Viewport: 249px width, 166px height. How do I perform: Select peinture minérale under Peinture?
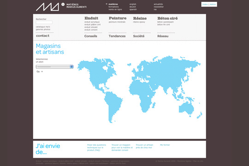pos(117,22)
